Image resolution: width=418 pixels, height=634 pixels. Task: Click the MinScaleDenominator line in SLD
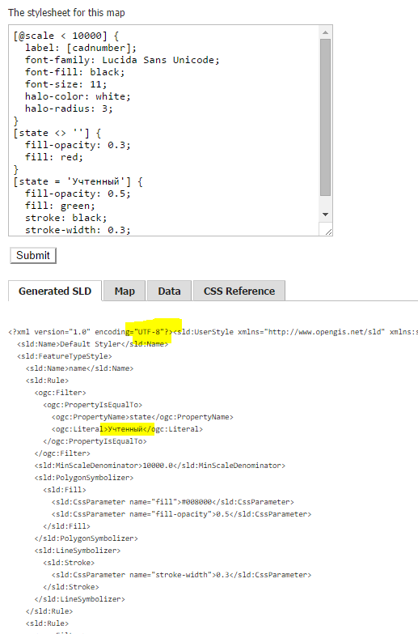coord(160,466)
